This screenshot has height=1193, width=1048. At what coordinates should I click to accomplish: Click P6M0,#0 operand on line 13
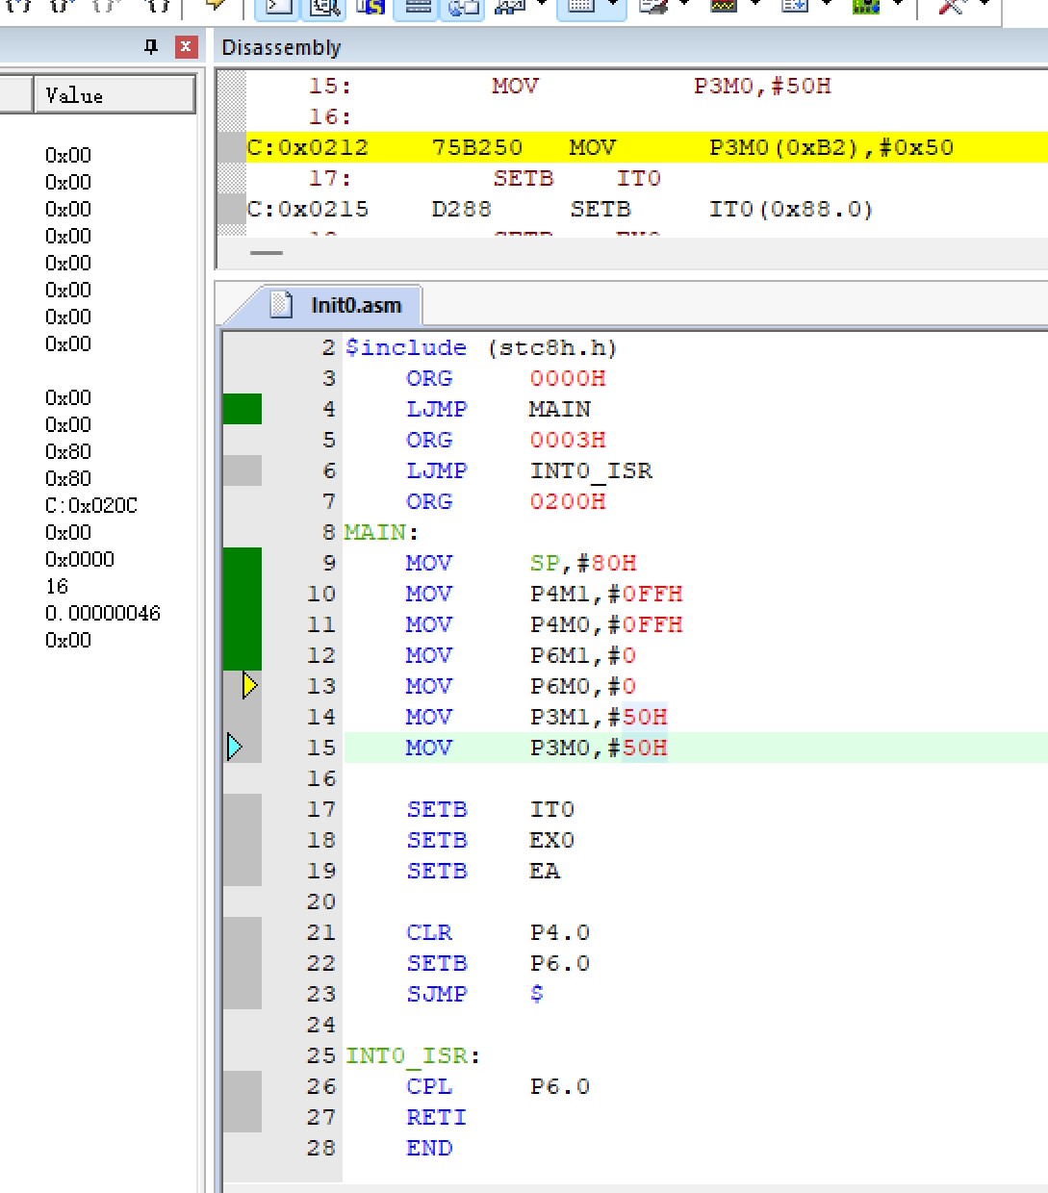pos(583,686)
